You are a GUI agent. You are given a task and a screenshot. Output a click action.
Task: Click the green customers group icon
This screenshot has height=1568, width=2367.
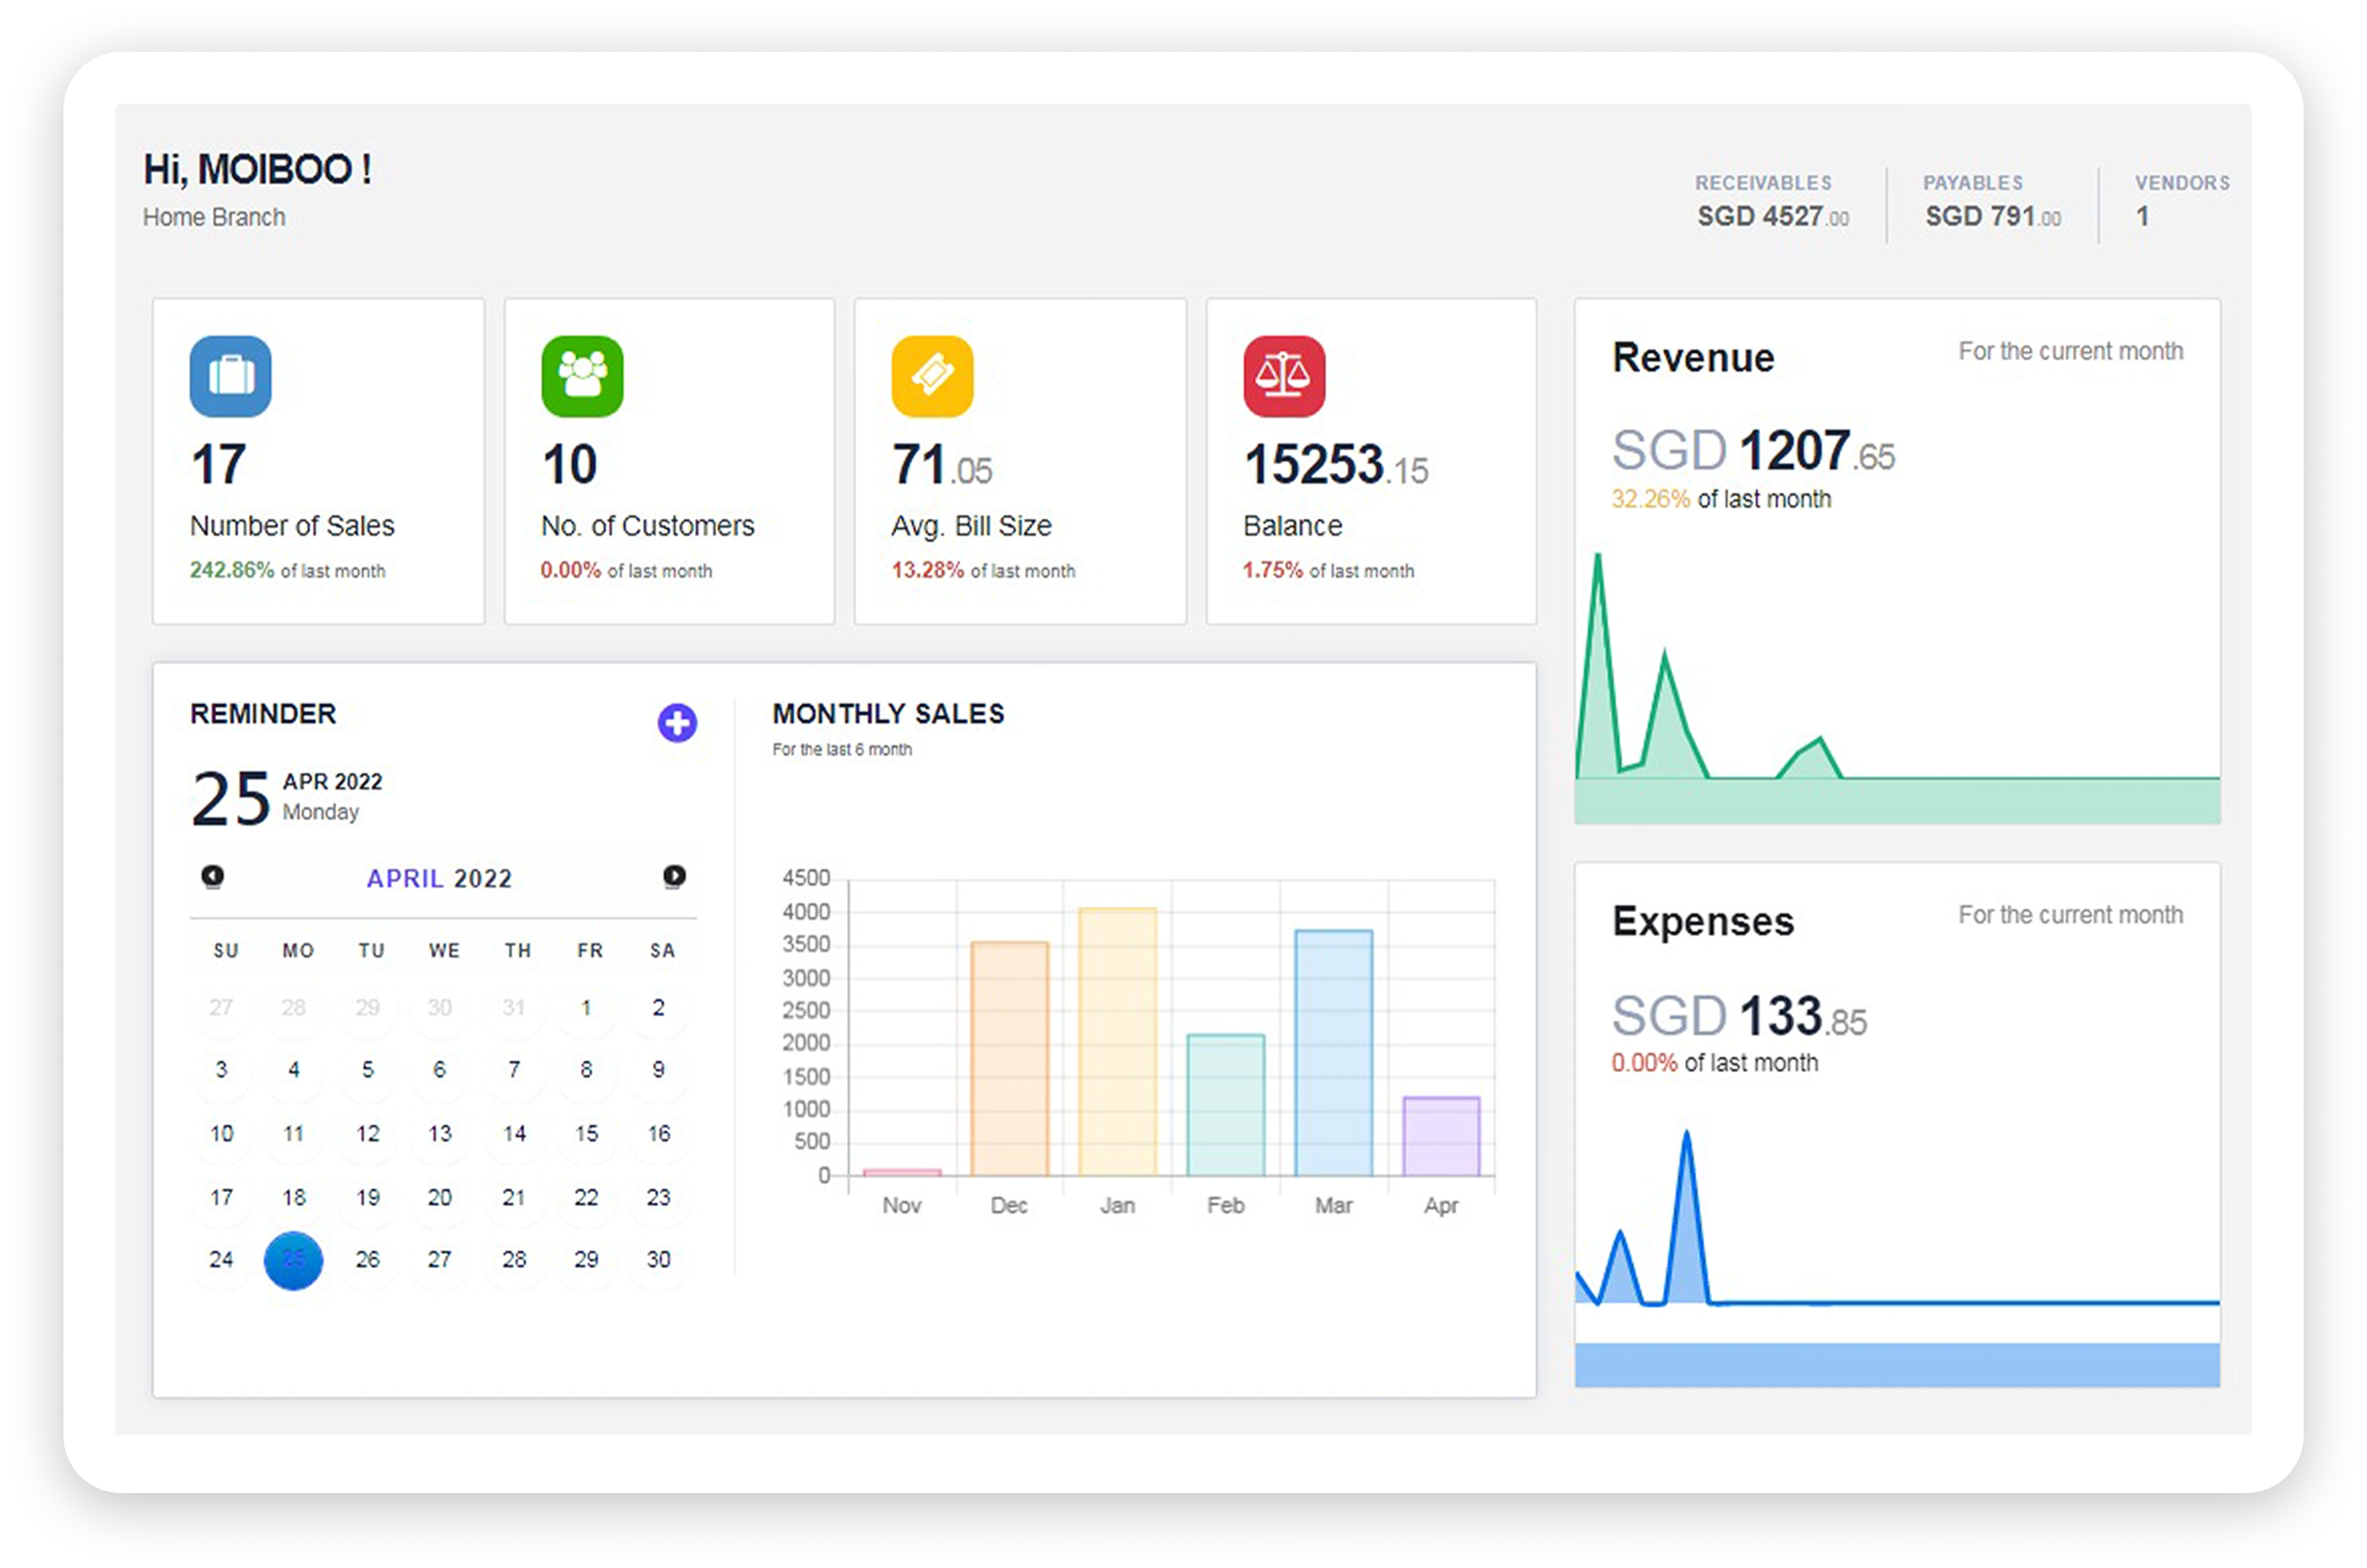582,376
